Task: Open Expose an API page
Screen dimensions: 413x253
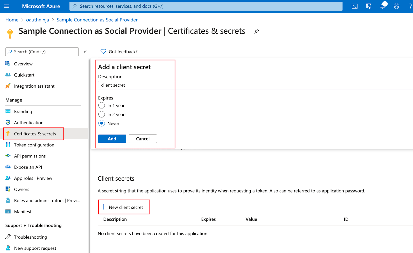Action: click(28, 167)
